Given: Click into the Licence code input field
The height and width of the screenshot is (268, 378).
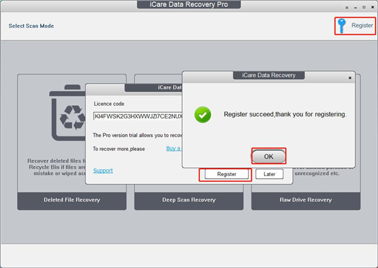Looking at the screenshot, I should (x=138, y=116).
